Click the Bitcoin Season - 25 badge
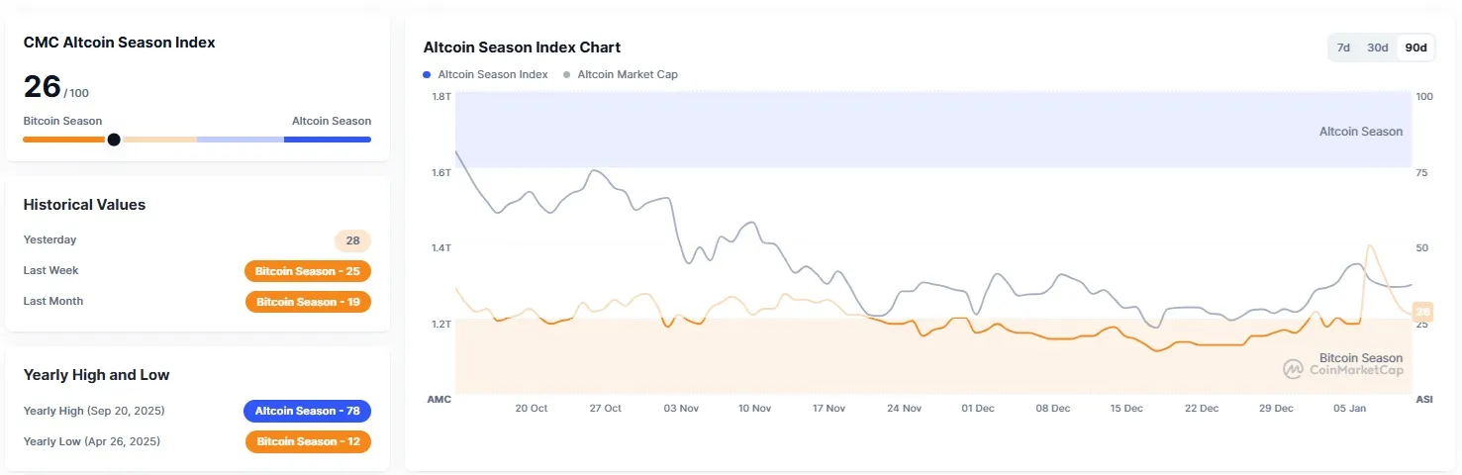1462x475 pixels. pos(308,271)
